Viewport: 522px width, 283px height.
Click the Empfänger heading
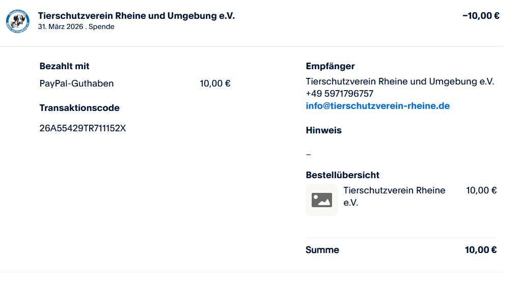(330, 66)
